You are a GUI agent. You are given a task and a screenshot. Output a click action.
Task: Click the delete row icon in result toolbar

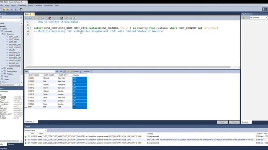point(72,72)
